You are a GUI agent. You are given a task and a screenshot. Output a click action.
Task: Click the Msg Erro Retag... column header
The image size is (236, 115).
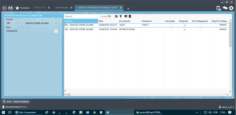click(220, 21)
